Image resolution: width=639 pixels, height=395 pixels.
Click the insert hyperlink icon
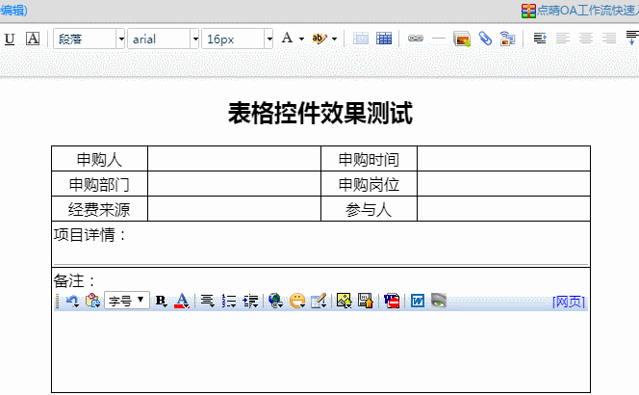click(416, 39)
